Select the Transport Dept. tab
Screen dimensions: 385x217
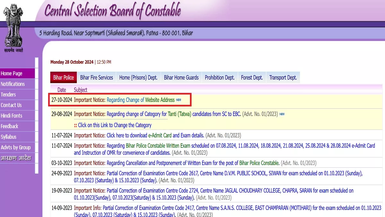tap(283, 77)
